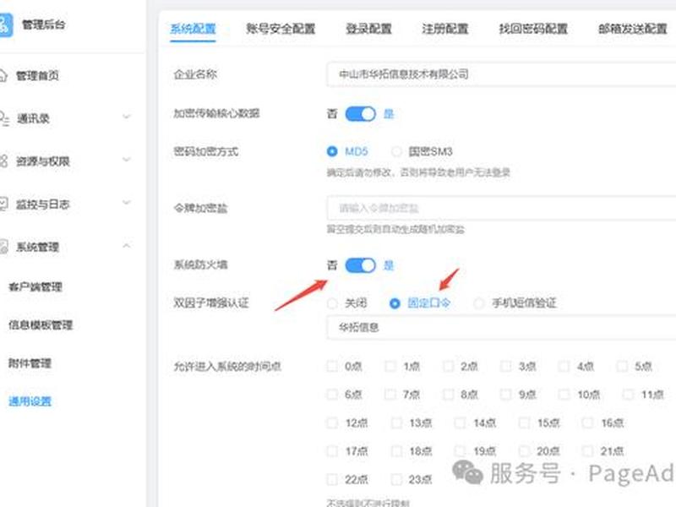
Task: Check the 10点 time checkbox
Action: [564, 394]
